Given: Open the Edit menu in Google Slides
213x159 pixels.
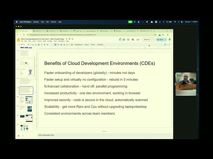Looking at the screenshot, I should click(26, 41).
